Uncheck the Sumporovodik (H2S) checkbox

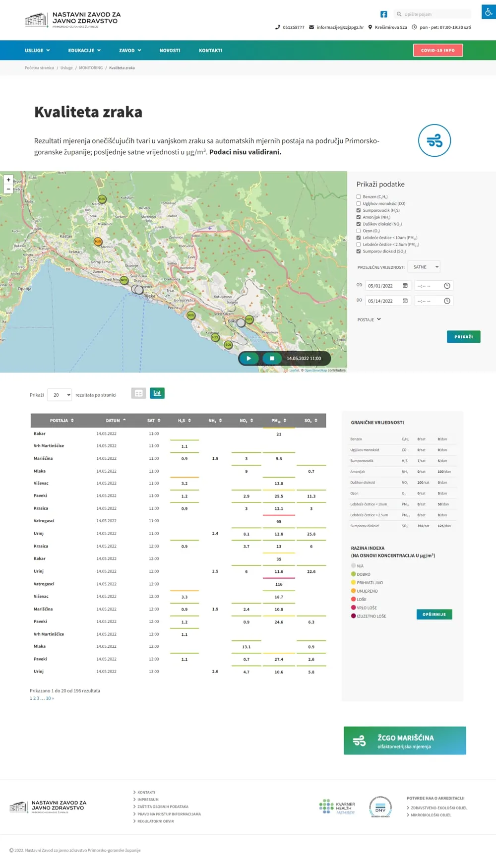point(359,210)
